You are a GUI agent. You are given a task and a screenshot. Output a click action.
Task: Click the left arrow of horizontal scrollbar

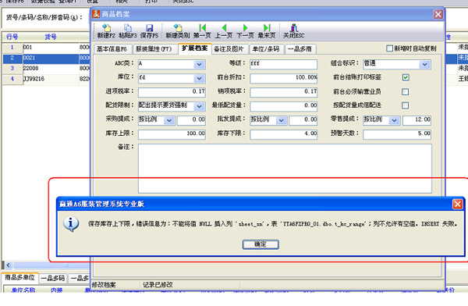point(9,265)
